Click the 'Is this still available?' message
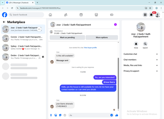164x119 pixels. (65, 56)
